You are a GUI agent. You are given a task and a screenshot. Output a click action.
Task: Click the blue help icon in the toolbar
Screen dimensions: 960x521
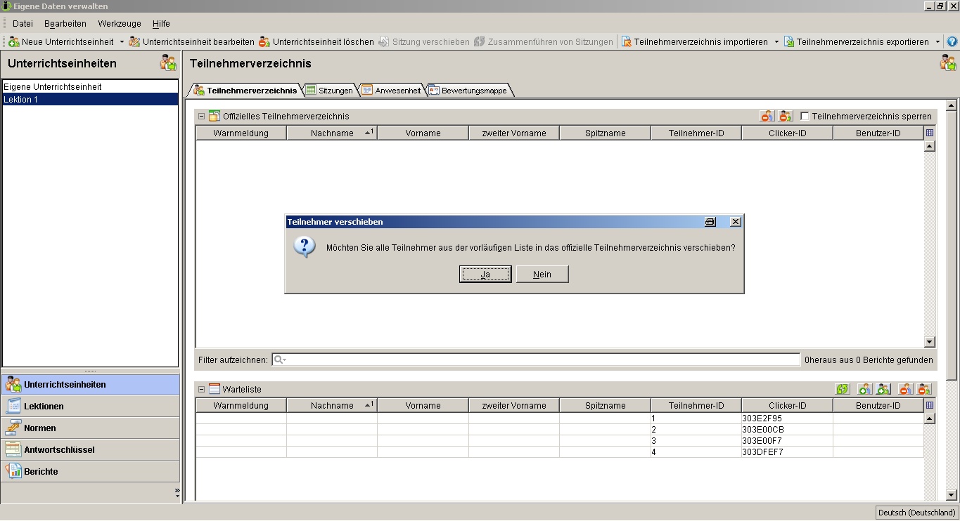point(952,42)
